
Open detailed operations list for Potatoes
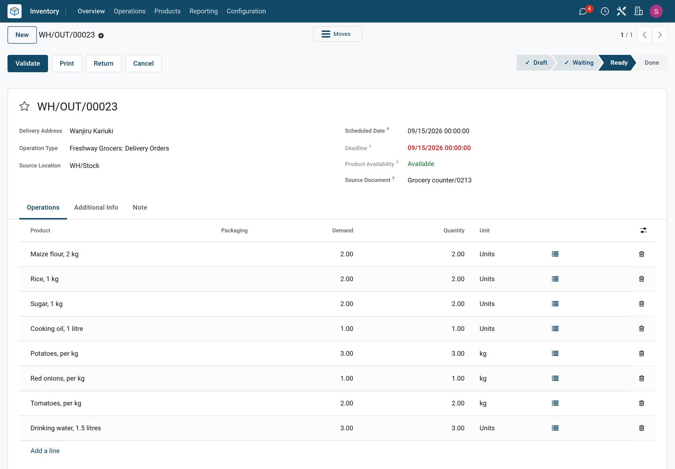point(555,354)
